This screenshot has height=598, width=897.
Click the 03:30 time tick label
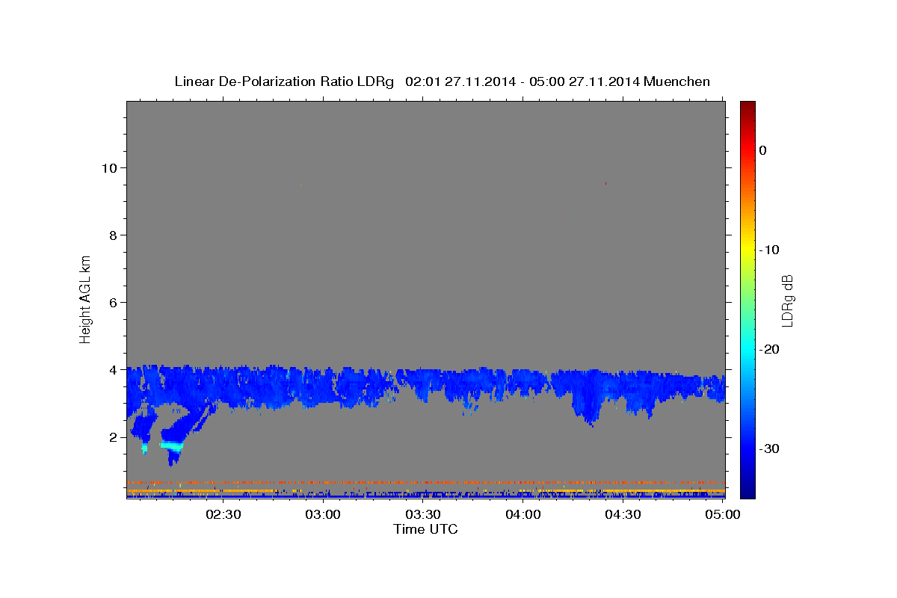click(x=425, y=514)
